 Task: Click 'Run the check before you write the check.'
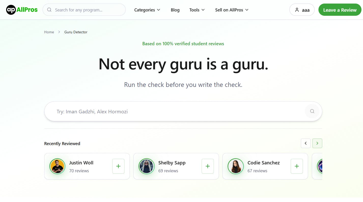point(183,85)
